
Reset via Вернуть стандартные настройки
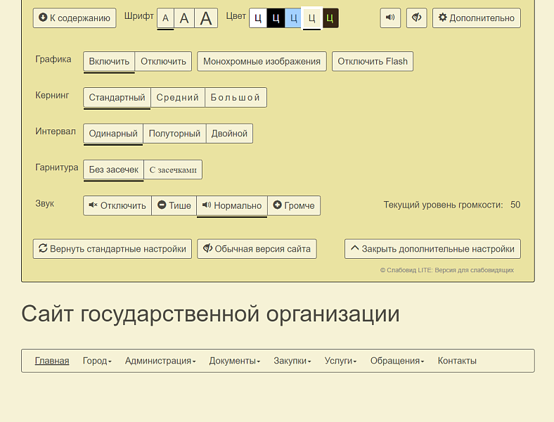pos(112,248)
